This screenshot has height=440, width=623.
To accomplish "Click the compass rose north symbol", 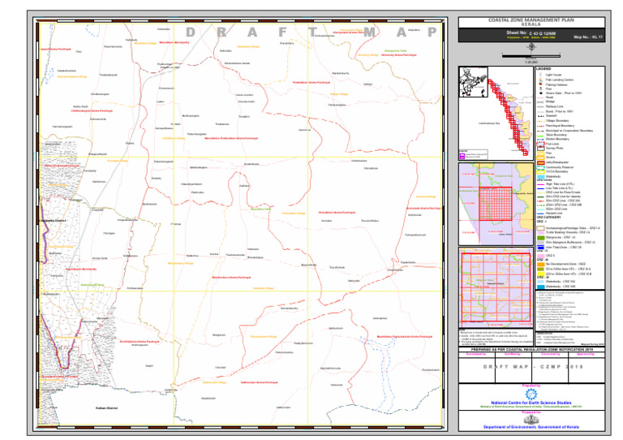I will pos(531,47).
